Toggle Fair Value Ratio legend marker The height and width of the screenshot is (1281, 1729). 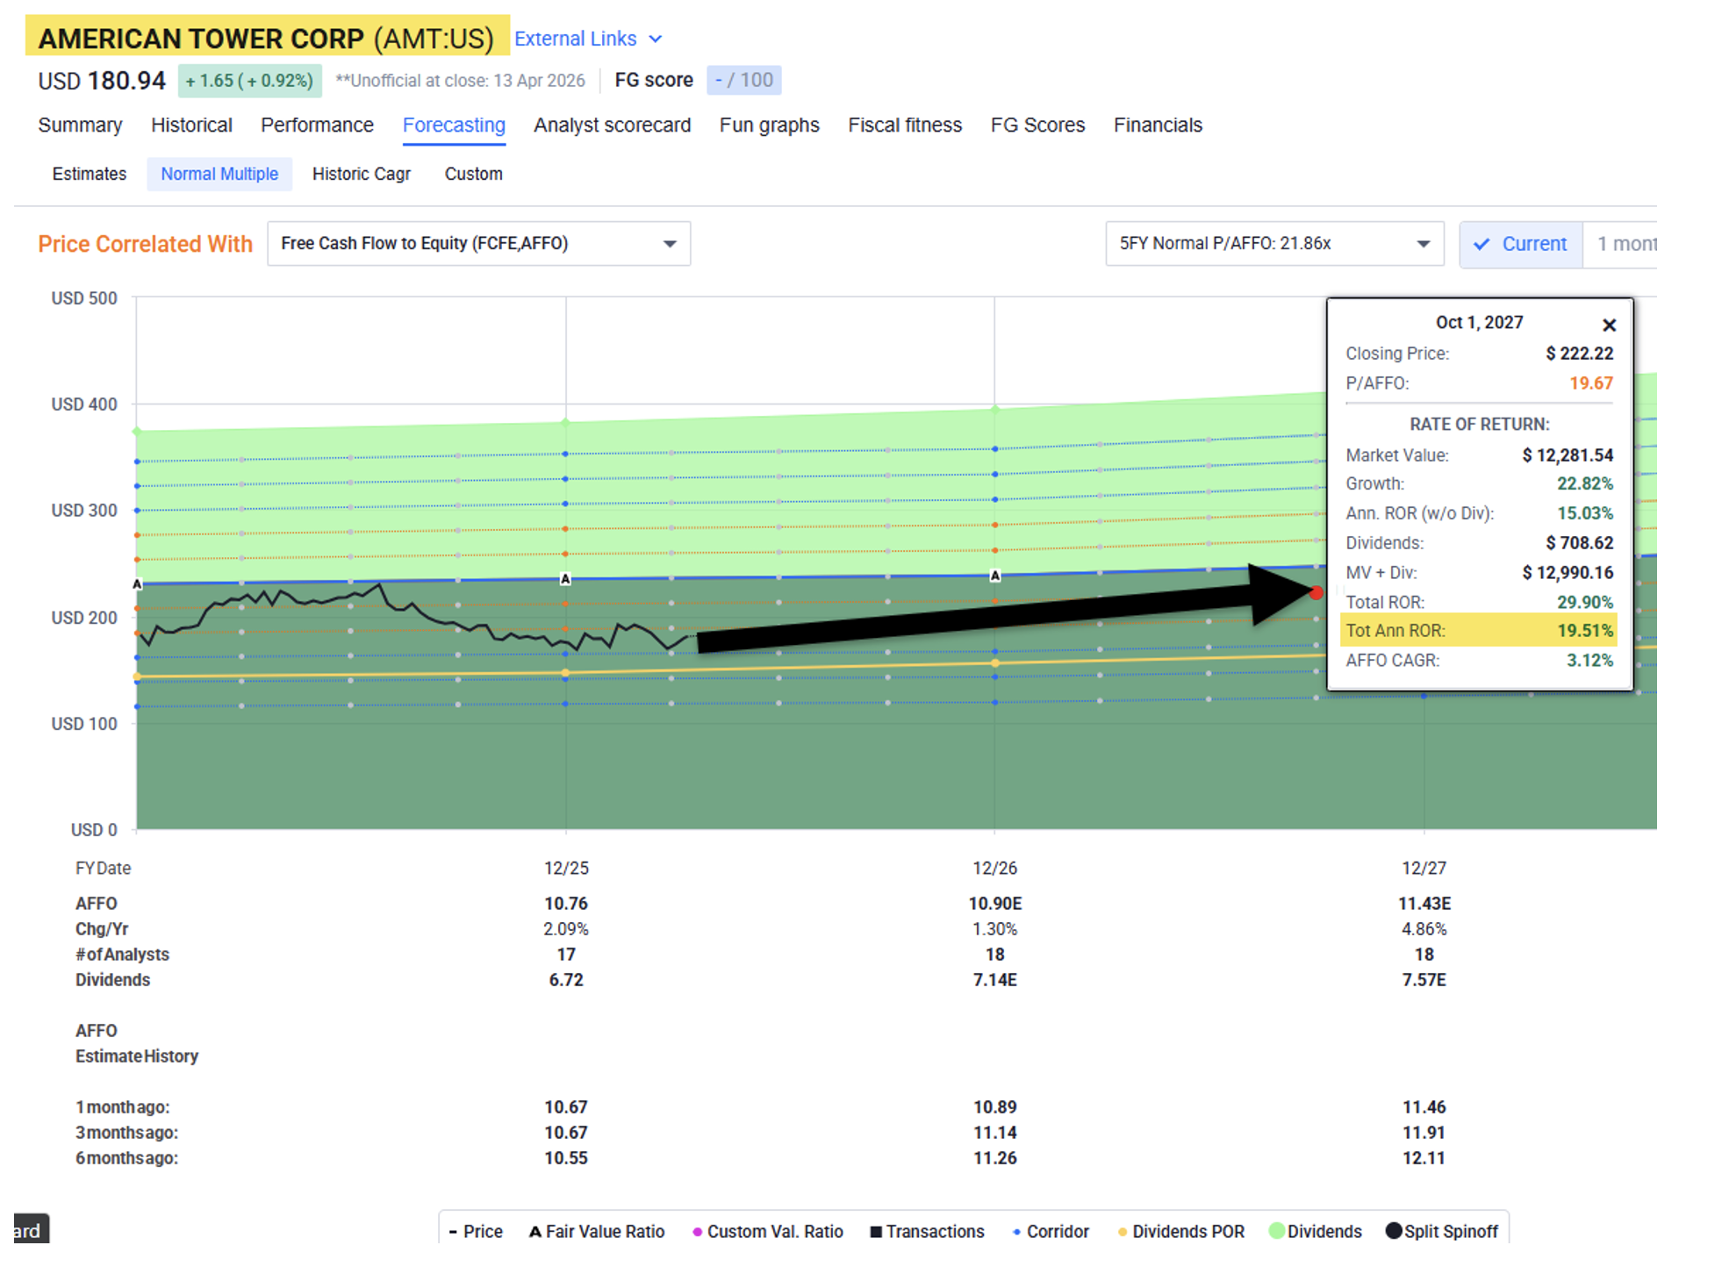tap(534, 1232)
